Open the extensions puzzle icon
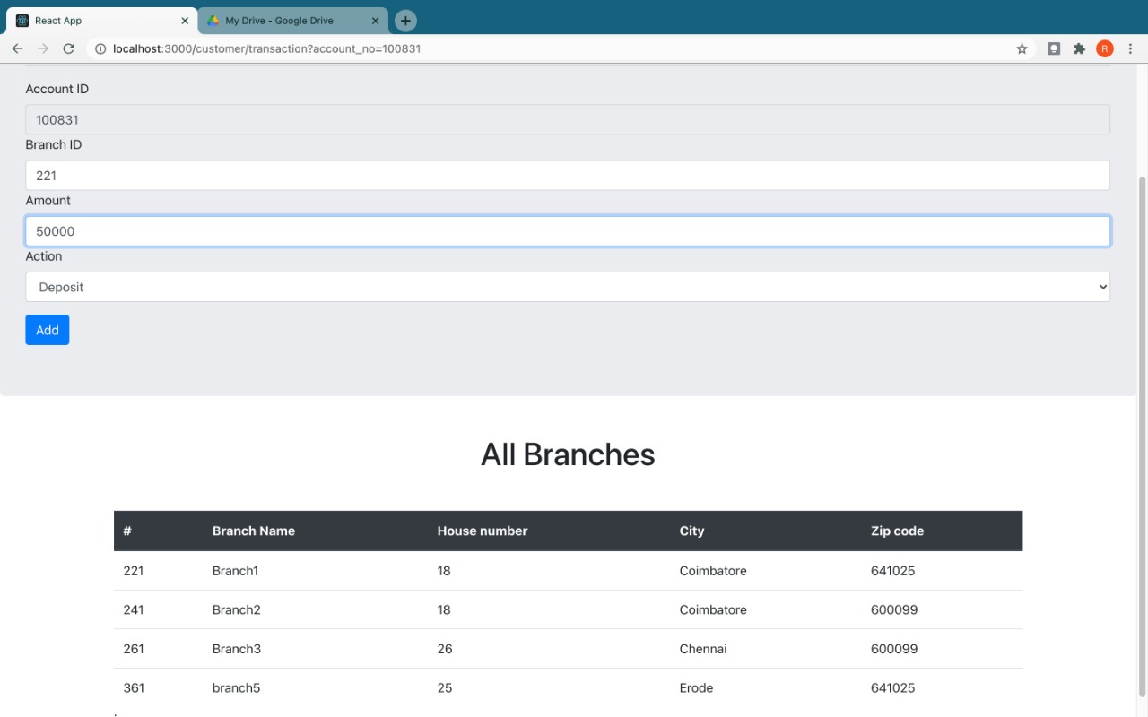 [x=1079, y=48]
